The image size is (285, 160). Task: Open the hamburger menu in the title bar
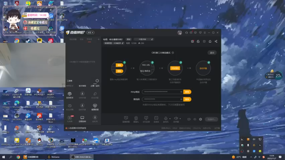[x=204, y=33]
